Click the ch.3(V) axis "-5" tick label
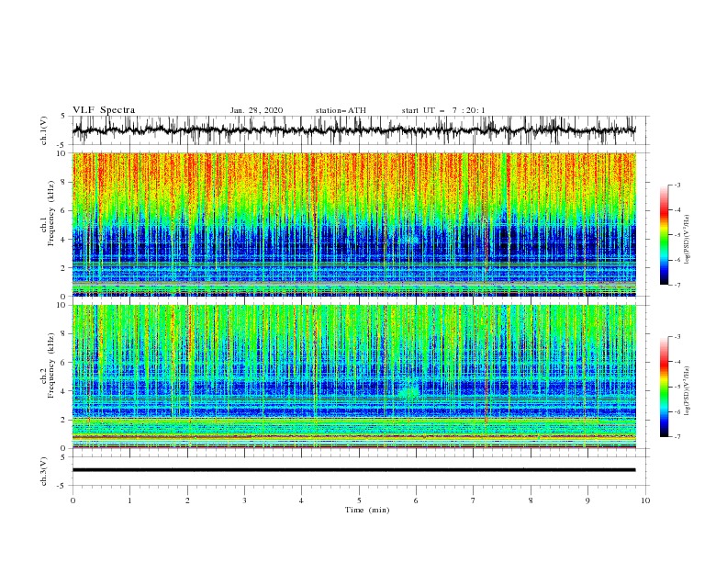This screenshot has width=727, height=562. tap(62, 486)
